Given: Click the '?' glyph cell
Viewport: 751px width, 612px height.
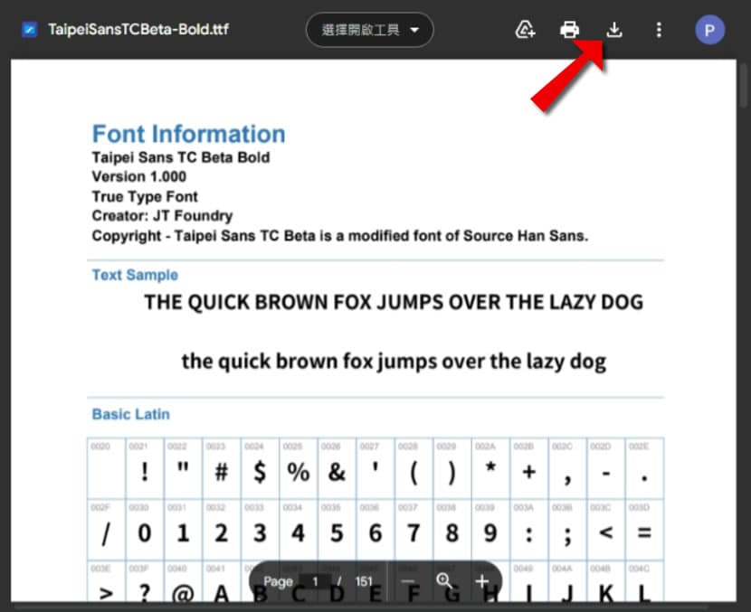Looking at the screenshot, I should click(x=145, y=581).
